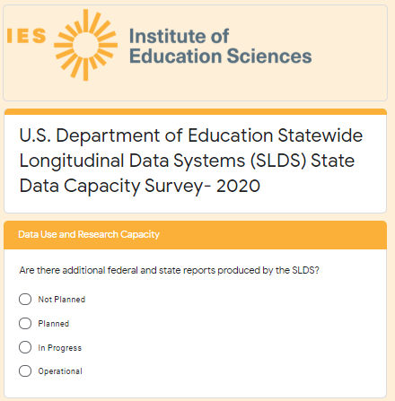Click the Not Planned option label

click(x=62, y=300)
